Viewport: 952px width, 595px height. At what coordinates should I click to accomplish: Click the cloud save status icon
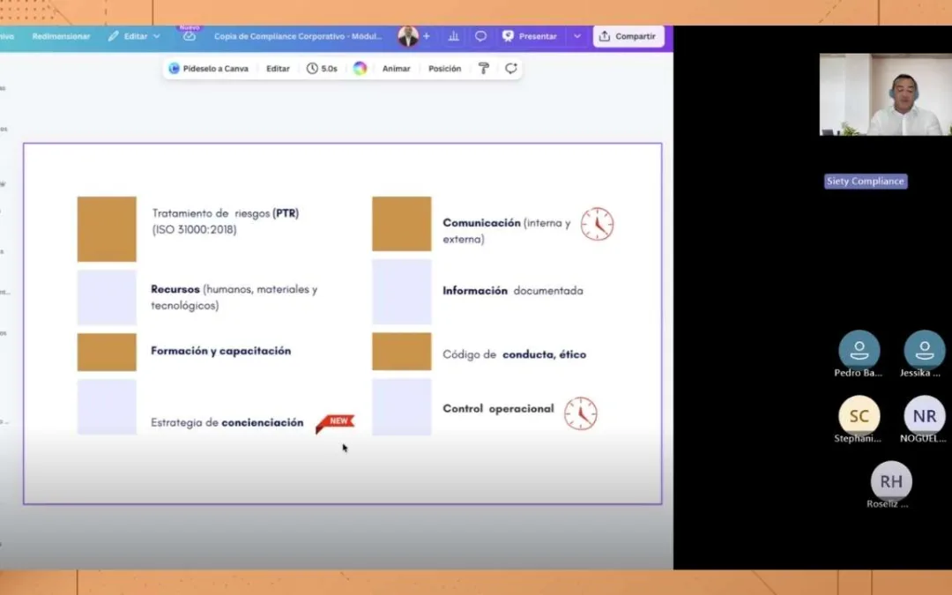pyautogui.click(x=190, y=36)
